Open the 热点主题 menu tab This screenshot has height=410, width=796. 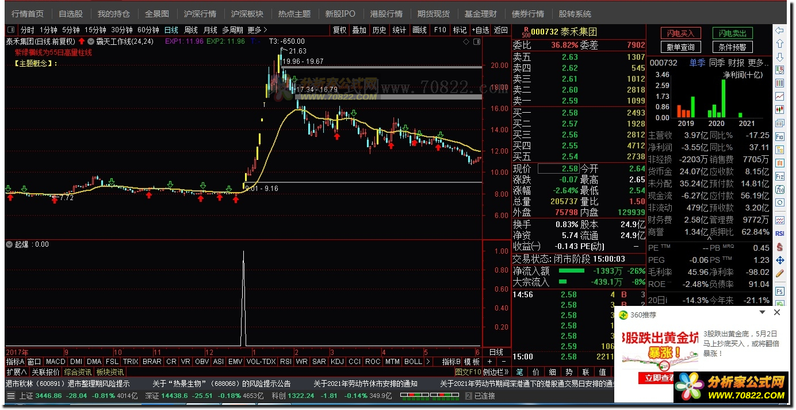(294, 13)
